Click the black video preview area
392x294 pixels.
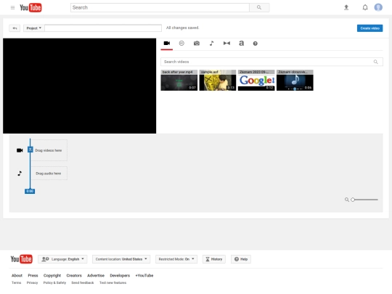coord(80,86)
